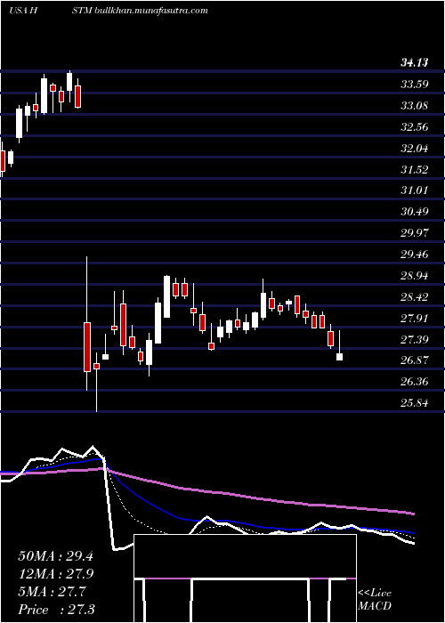Click the 26.87 price label

pos(415,360)
